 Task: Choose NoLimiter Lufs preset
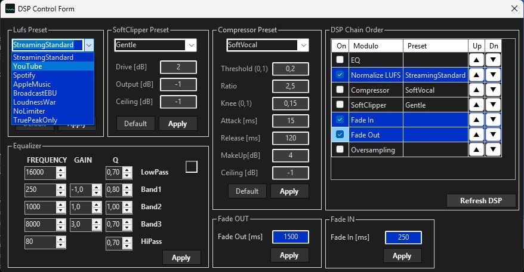coord(53,111)
